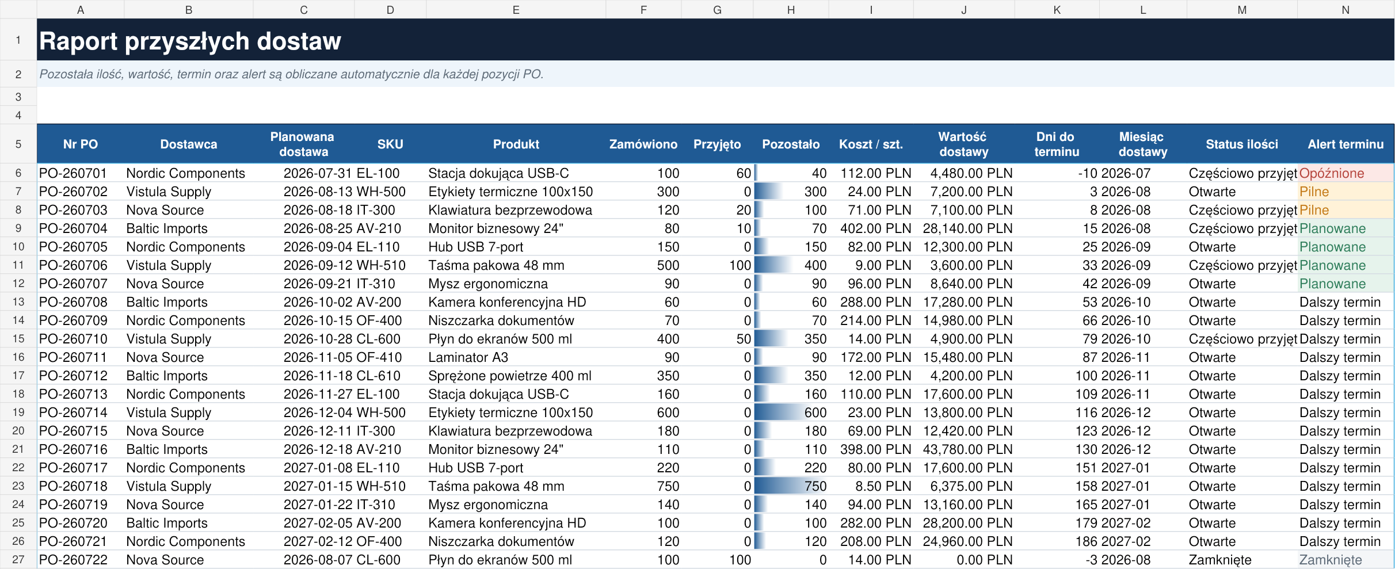This screenshot has height=569, width=1395.
Task: Select delivery value '0.00 PLN'
Action: (x=964, y=560)
